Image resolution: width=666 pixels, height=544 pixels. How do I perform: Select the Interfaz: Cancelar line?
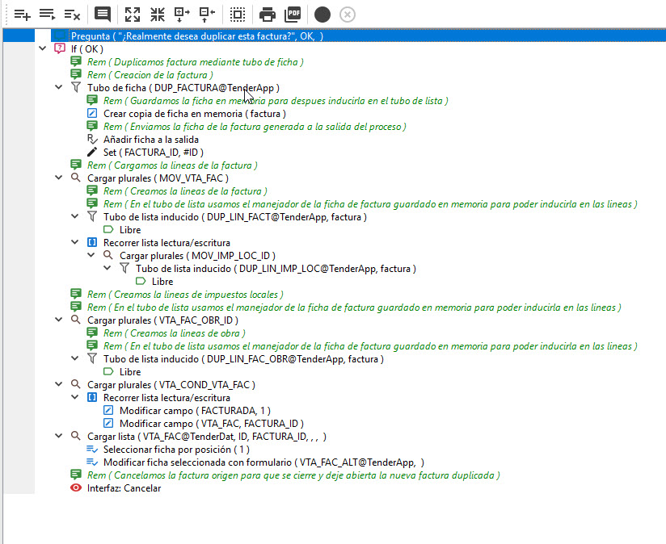[x=124, y=488]
